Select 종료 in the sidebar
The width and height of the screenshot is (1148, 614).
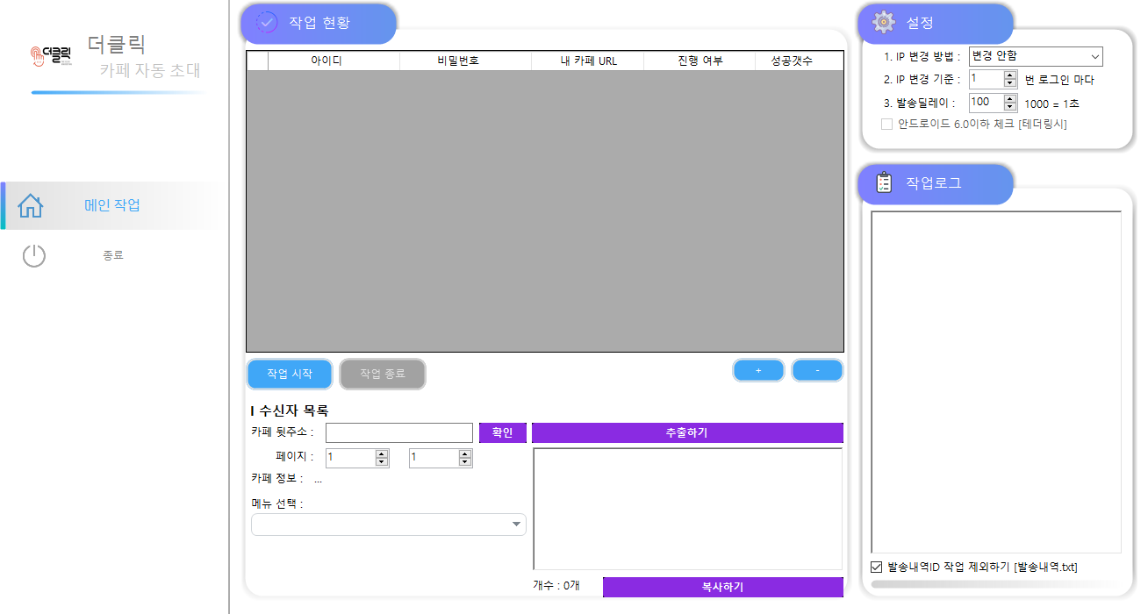click(x=112, y=256)
